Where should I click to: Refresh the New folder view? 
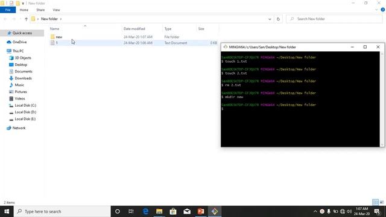[x=278, y=19]
